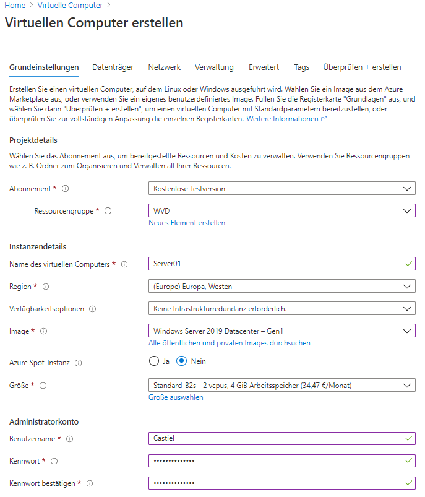
Task: Show info for Name des virtuellen Computers
Action: [x=124, y=264]
